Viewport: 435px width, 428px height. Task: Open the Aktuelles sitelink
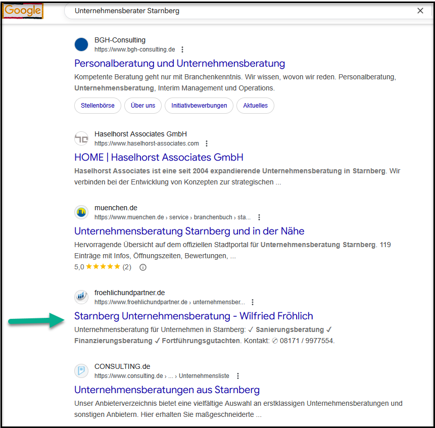255,106
